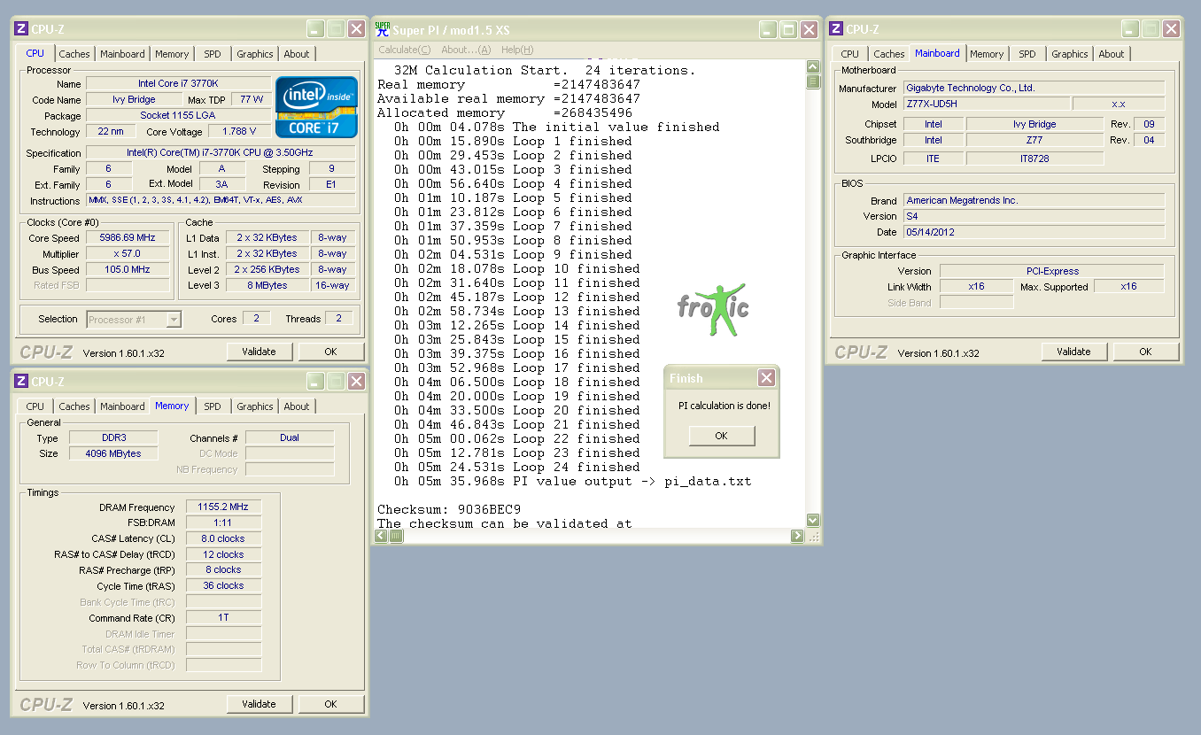
Task: Open About menu in Super PI
Action: point(466,50)
